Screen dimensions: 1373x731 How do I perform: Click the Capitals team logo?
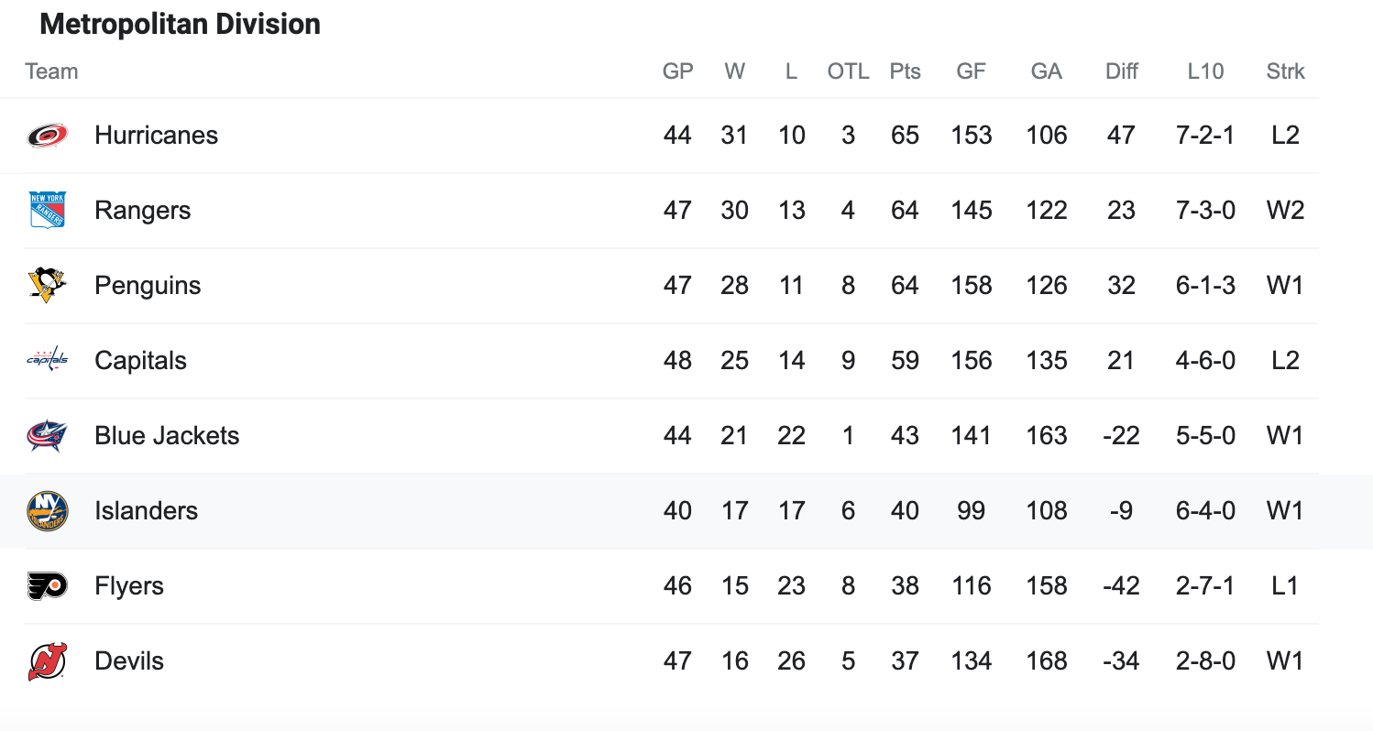point(47,361)
